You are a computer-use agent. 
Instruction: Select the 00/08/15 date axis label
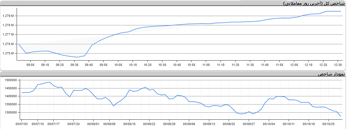(x=130, y=124)
